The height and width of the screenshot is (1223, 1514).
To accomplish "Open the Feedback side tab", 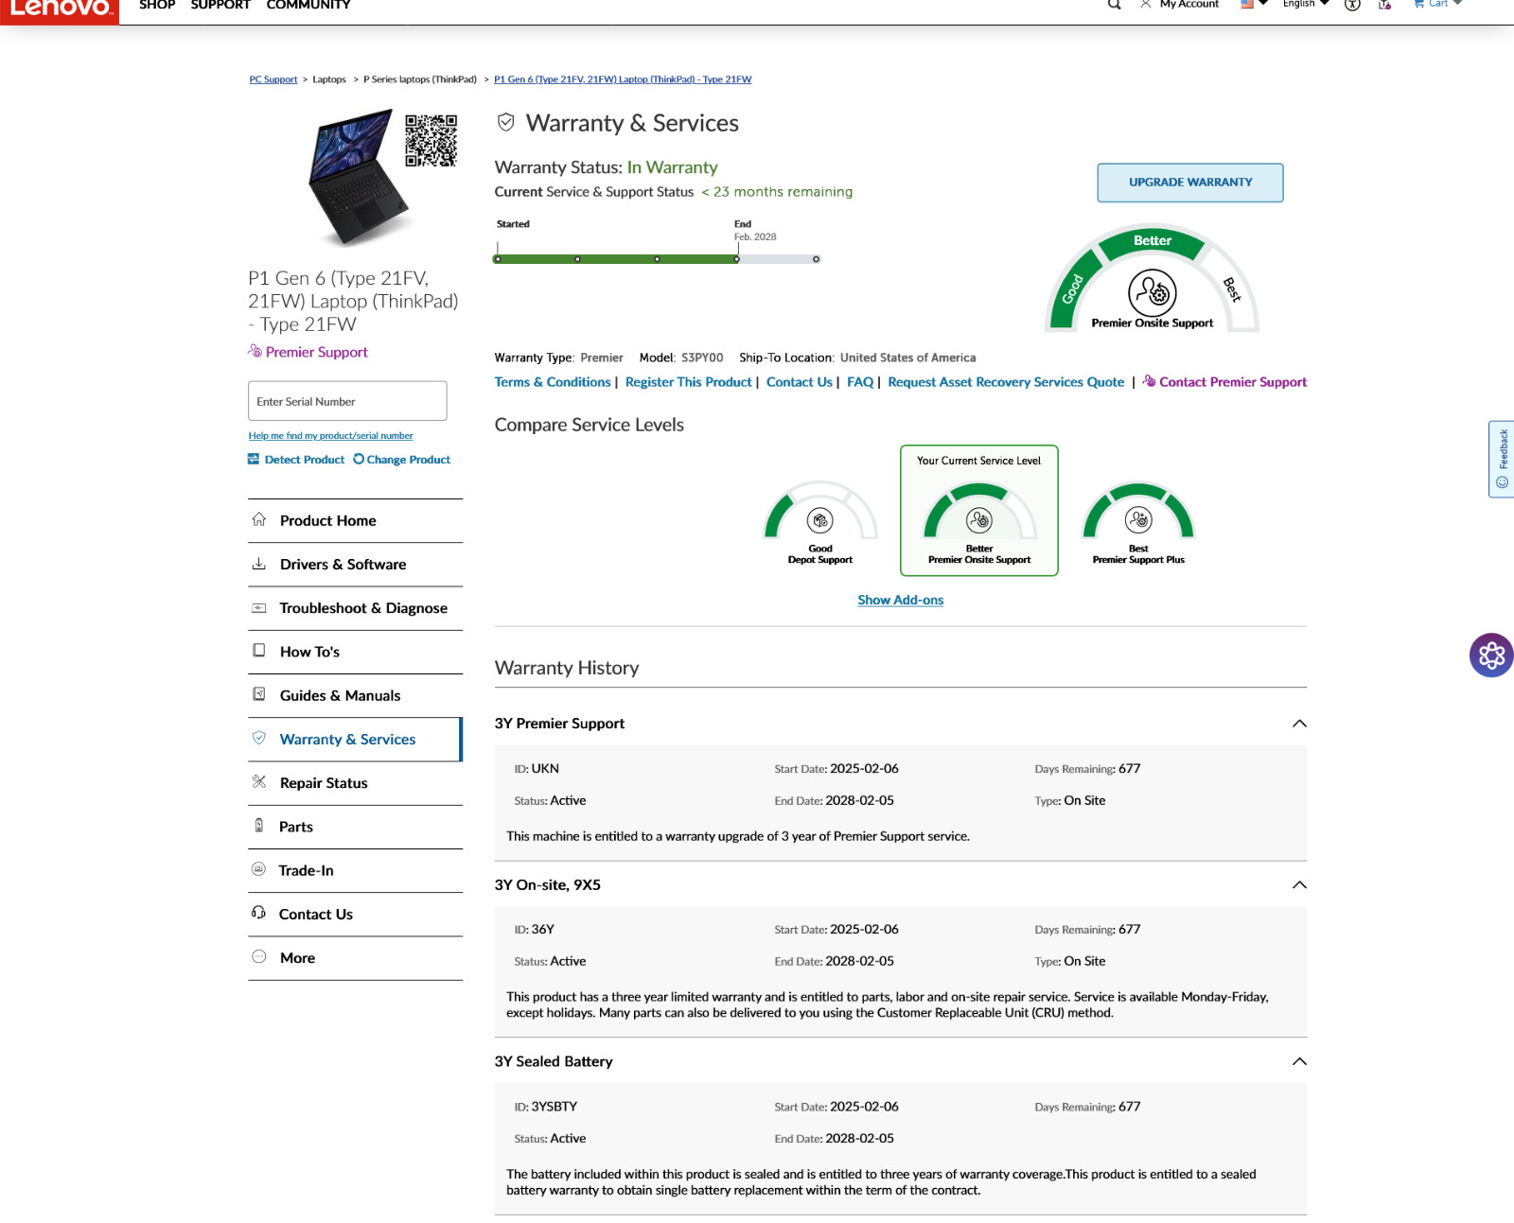I will [1502, 460].
